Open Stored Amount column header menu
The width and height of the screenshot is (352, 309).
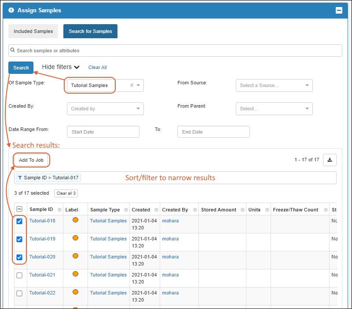241,210
